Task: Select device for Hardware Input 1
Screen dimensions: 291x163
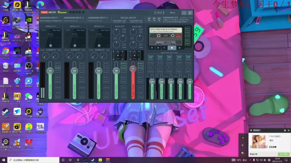Action: (x=51, y=21)
